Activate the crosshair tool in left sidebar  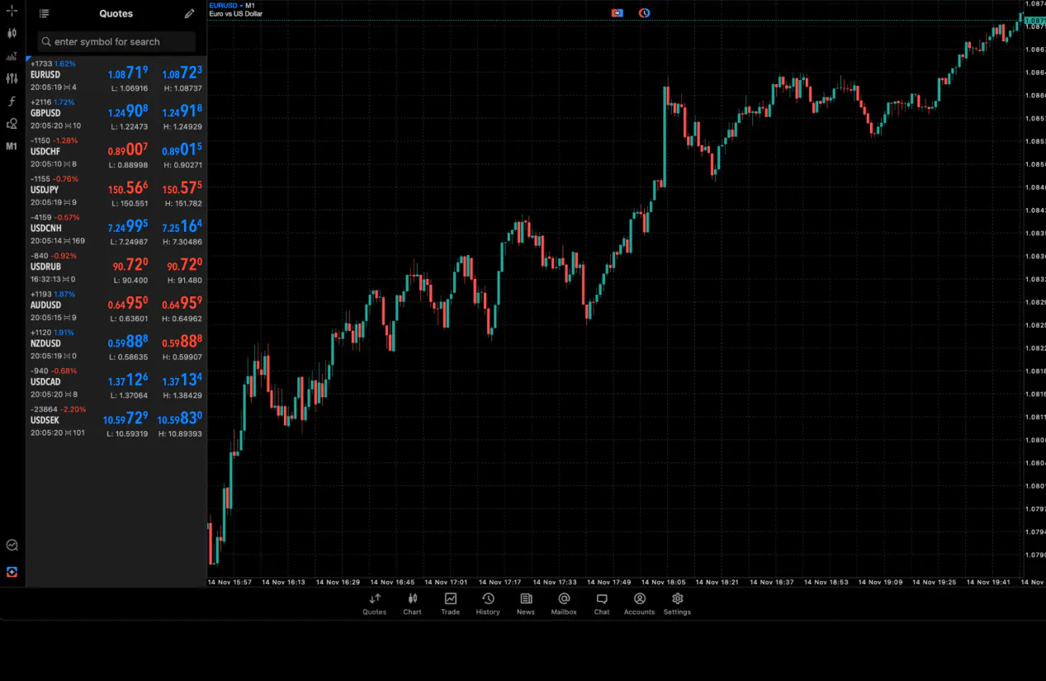[12, 12]
